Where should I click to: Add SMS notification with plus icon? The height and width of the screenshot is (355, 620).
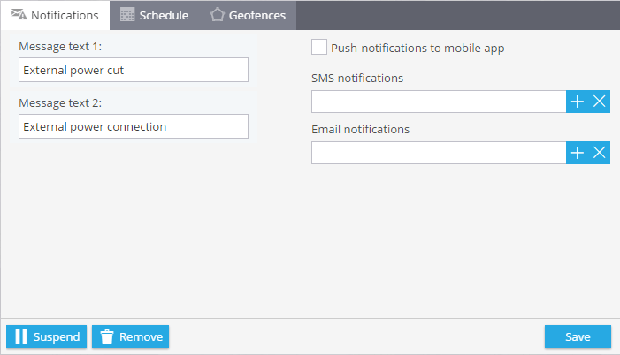pyautogui.click(x=578, y=102)
